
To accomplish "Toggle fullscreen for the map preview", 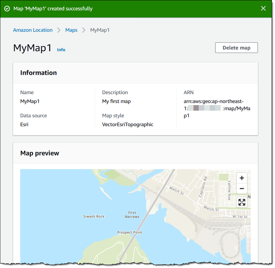I will click(x=242, y=202).
